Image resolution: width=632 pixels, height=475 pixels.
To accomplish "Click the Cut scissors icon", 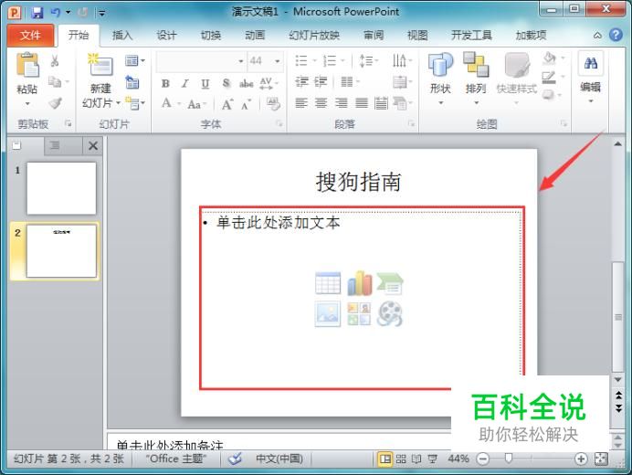I will pos(55,61).
